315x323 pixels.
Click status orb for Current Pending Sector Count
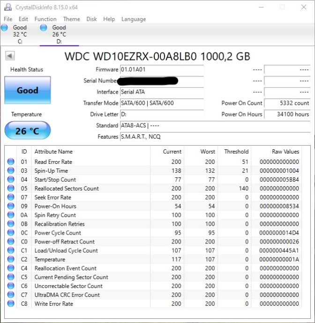point(11,277)
